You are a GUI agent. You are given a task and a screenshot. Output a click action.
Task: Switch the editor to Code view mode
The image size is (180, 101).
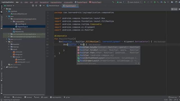click(174, 9)
